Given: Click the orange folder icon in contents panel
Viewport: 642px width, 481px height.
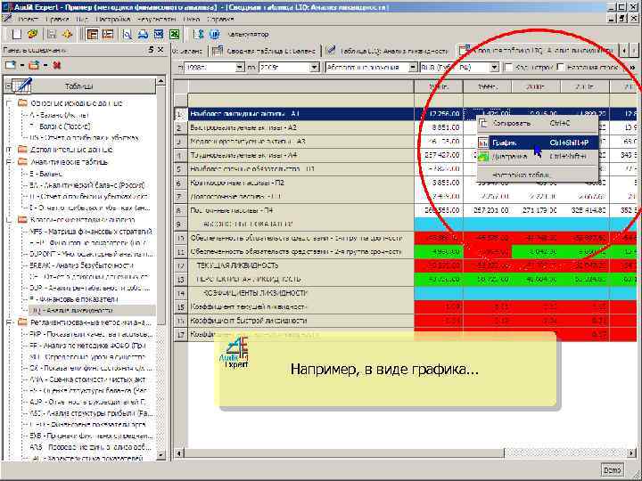Looking at the screenshot, I should [x=35, y=65].
